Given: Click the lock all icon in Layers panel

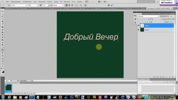Looking at the screenshot, I should pyautogui.click(x=151, y=22).
